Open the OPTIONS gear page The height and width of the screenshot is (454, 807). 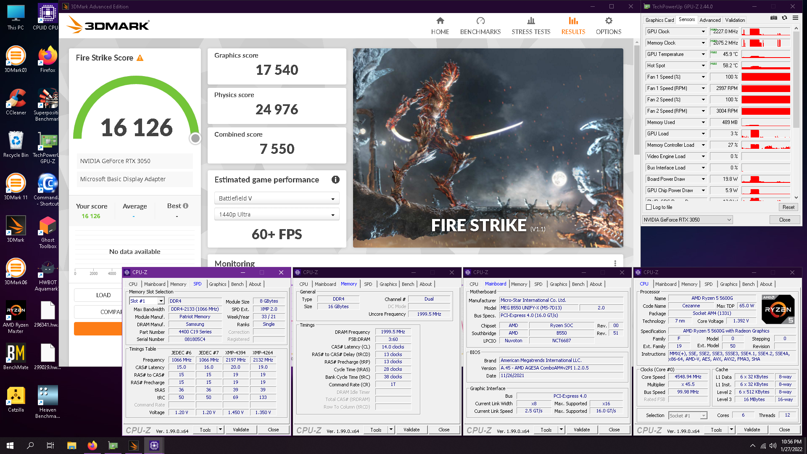pyautogui.click(x=609, y=26)
